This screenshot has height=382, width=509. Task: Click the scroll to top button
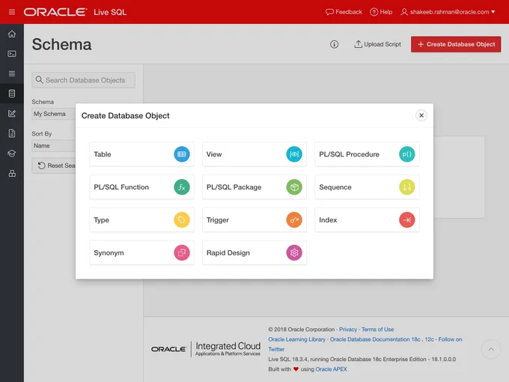pos(491,349)
